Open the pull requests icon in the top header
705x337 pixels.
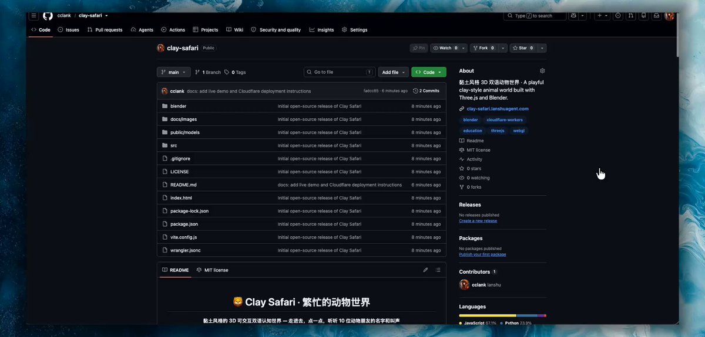[x=630, y=16]
